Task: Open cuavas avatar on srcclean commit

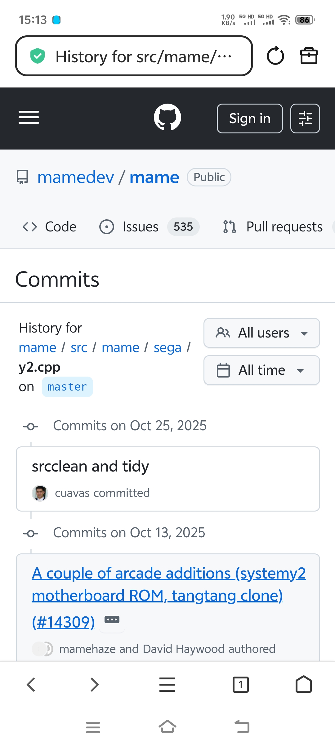Action: pos(40,493)
